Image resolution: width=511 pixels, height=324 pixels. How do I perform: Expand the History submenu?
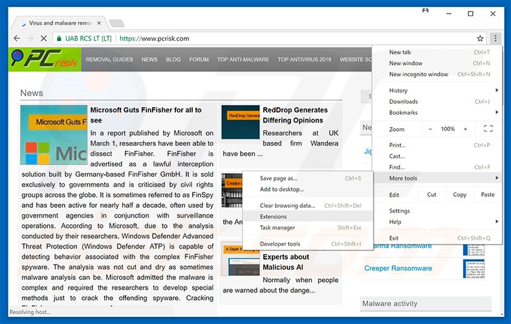[x=437, y=90]
